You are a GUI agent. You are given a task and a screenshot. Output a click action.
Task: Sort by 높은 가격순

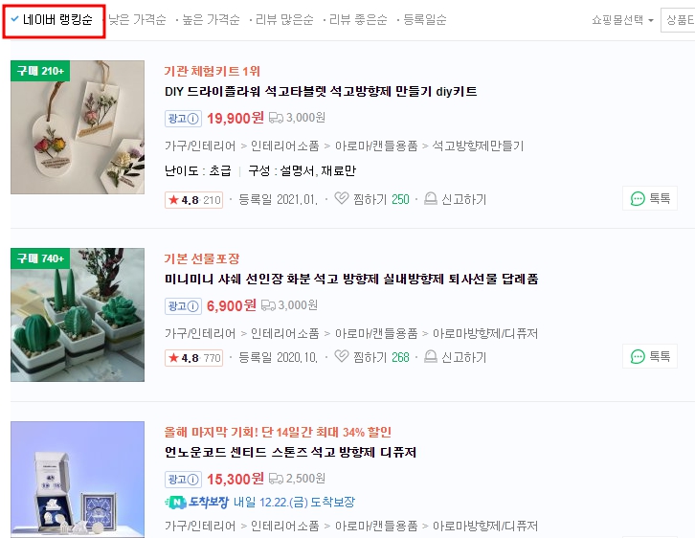coord(211,19)
